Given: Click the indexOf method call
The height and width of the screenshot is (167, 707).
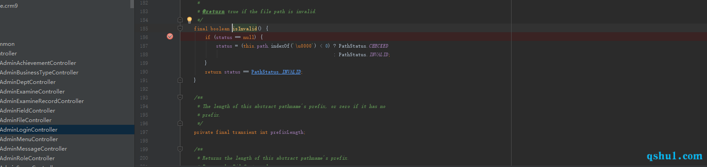Looking at the screenshot, I should 280,46.
